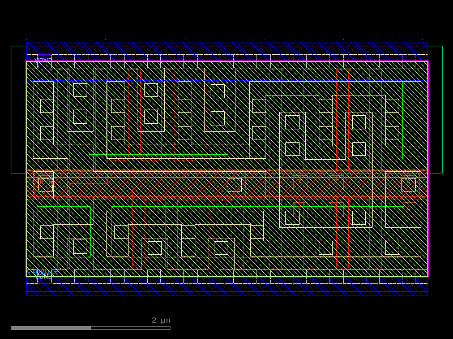The image size is (453, 339).
Task: Click the einvn_4 cell name label
Action: 41,271
